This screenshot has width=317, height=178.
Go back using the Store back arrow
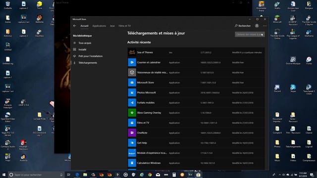click(x=75, y=26)
